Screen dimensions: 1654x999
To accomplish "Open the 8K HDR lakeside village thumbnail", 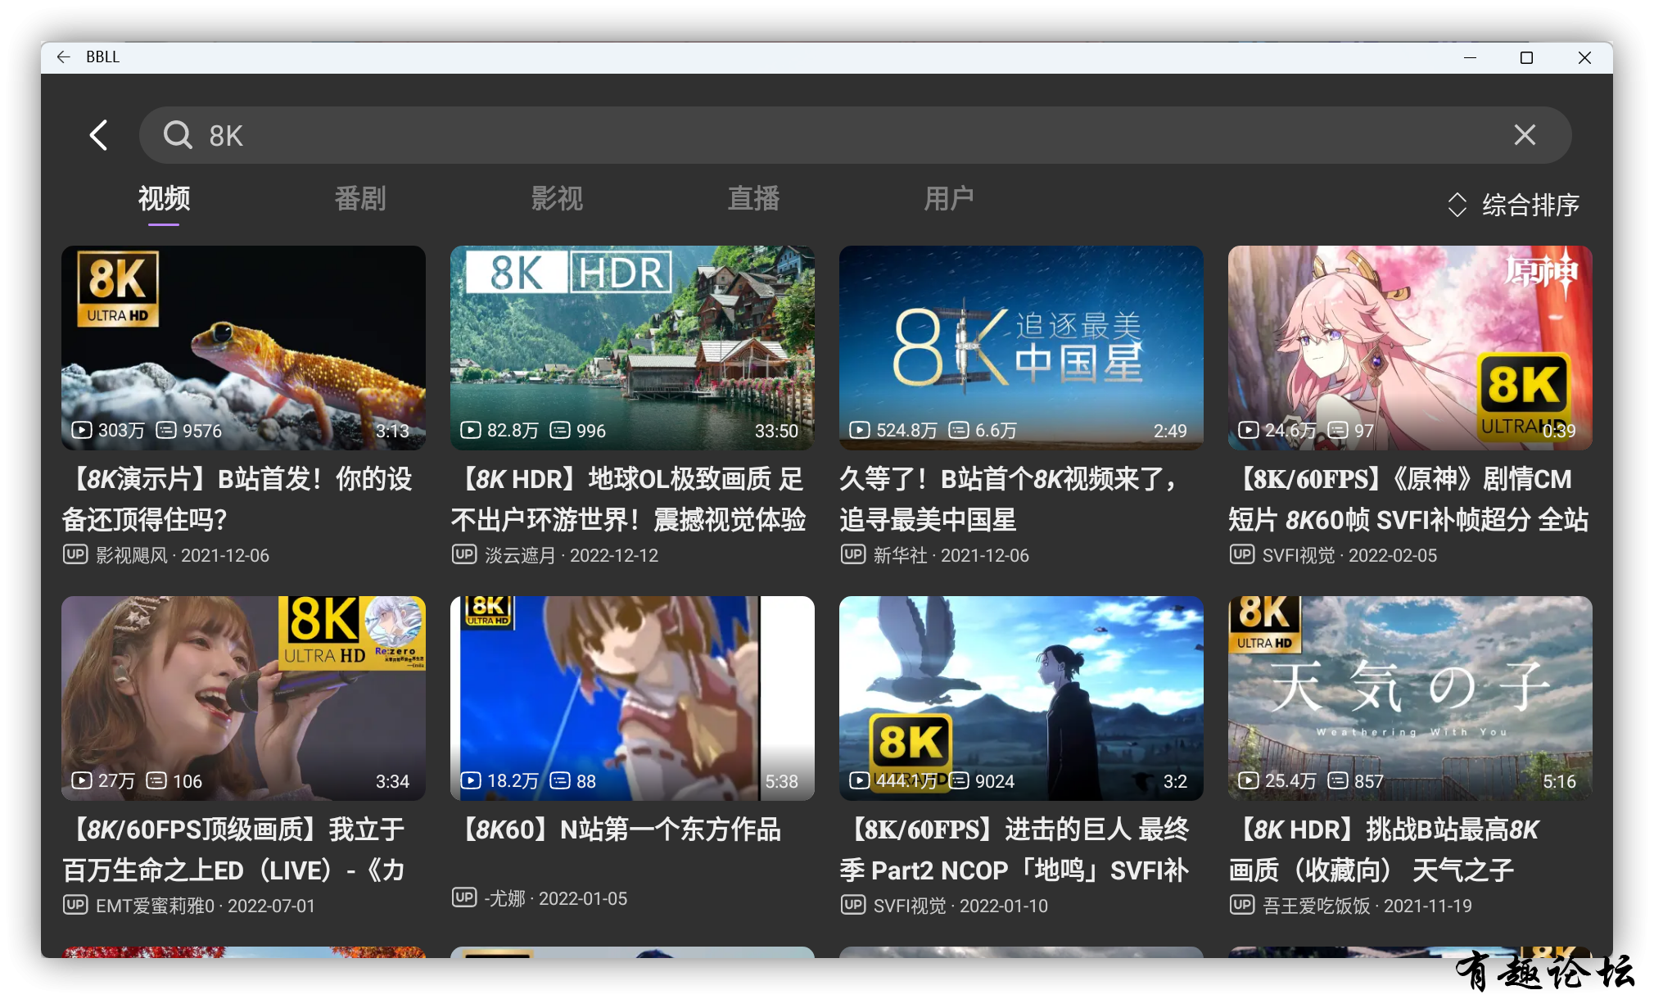I will (632, 347).
